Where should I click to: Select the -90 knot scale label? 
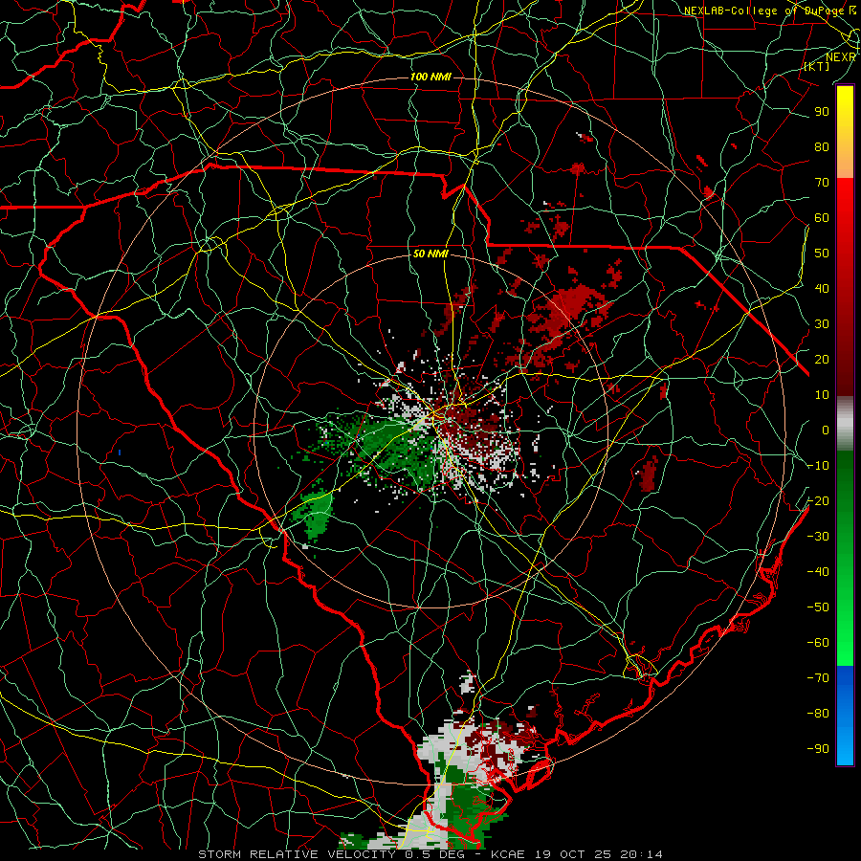pos(818,749)
